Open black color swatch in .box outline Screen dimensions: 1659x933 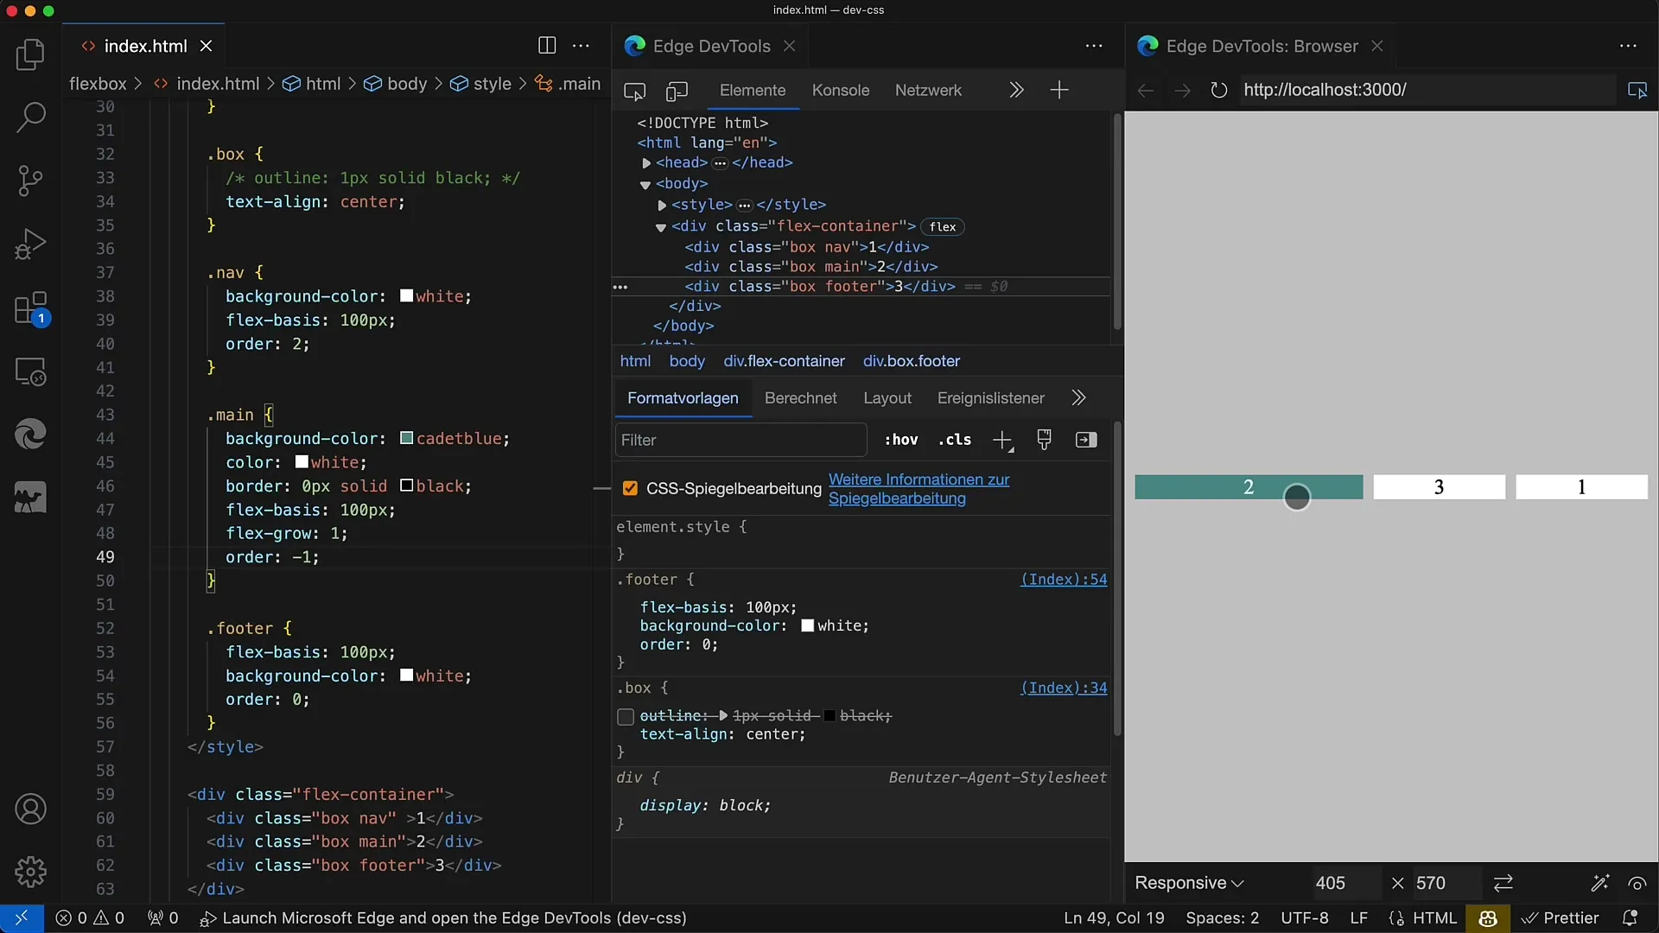(x=829, y=716)
